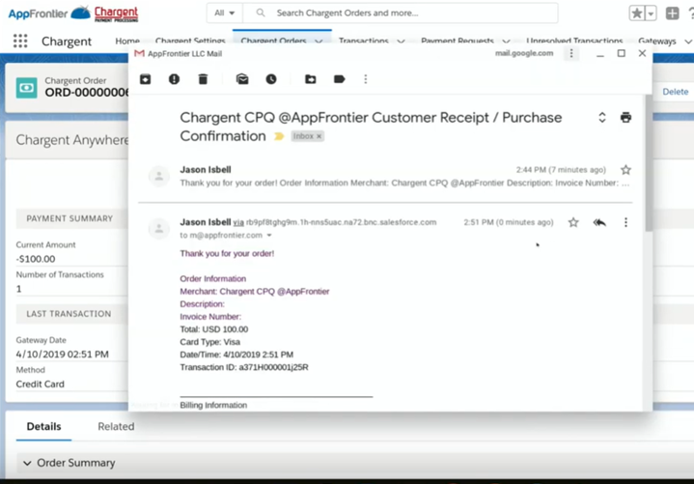Open the Labels icon in Gmail toolbar
The height and width of the screenshot is (484, 694).
click(339, 79)
